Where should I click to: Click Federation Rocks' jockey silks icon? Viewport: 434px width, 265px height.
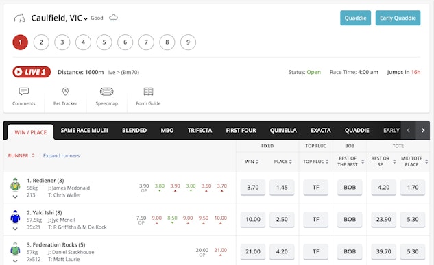coord(15,249)
